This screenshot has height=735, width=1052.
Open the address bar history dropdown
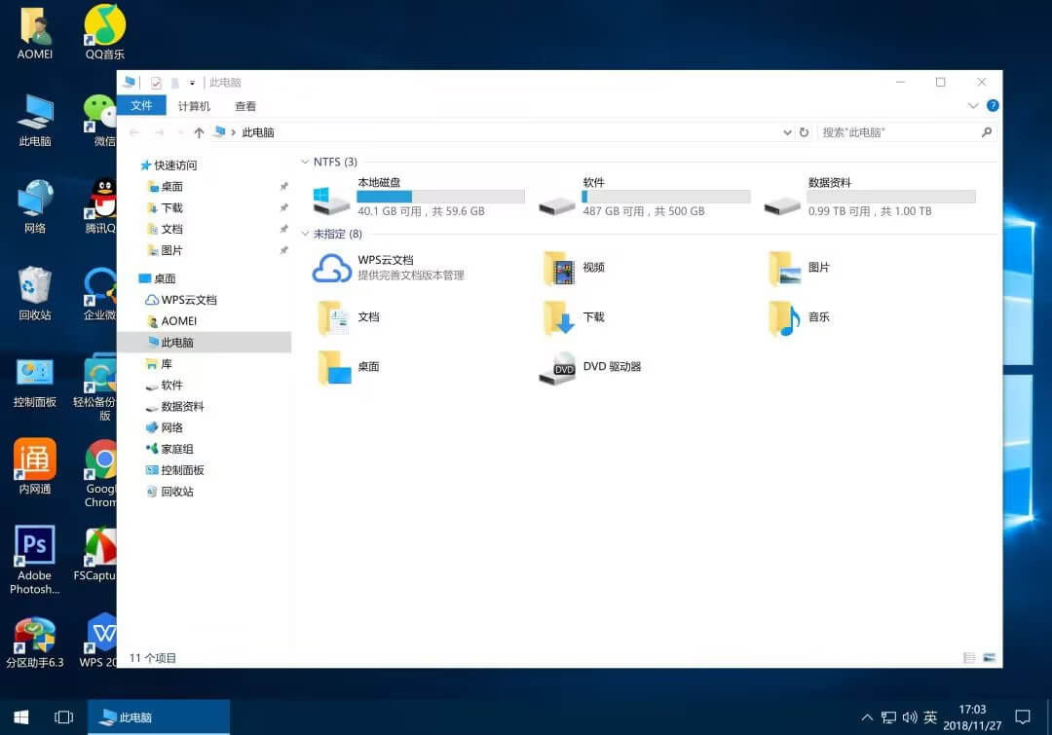pyautogui.click(x=786, y=131)
